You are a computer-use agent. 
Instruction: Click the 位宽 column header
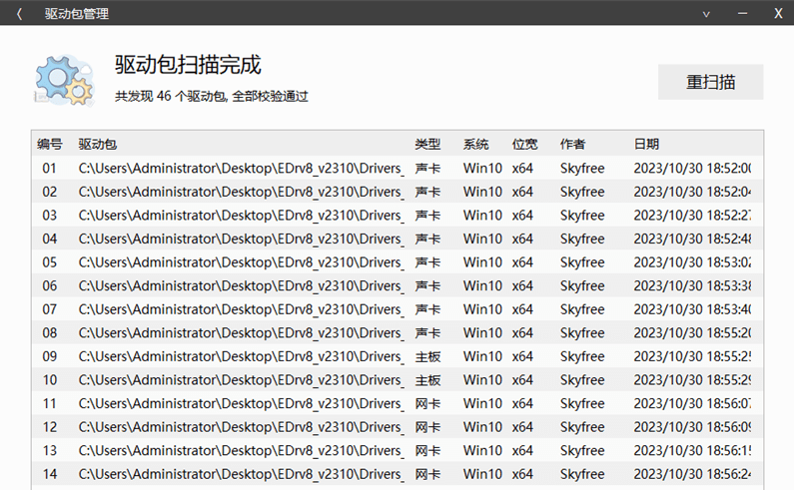[524, 144]
